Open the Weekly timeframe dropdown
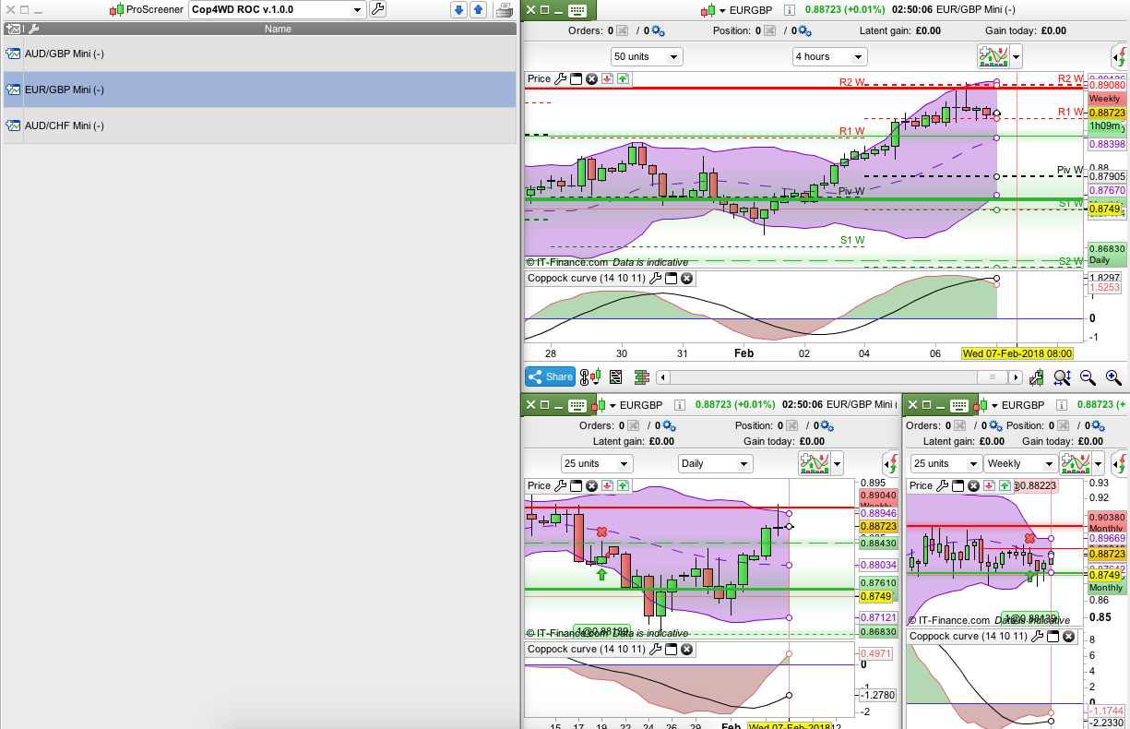Screen dimensions: 1130x729 point(1019,463)
